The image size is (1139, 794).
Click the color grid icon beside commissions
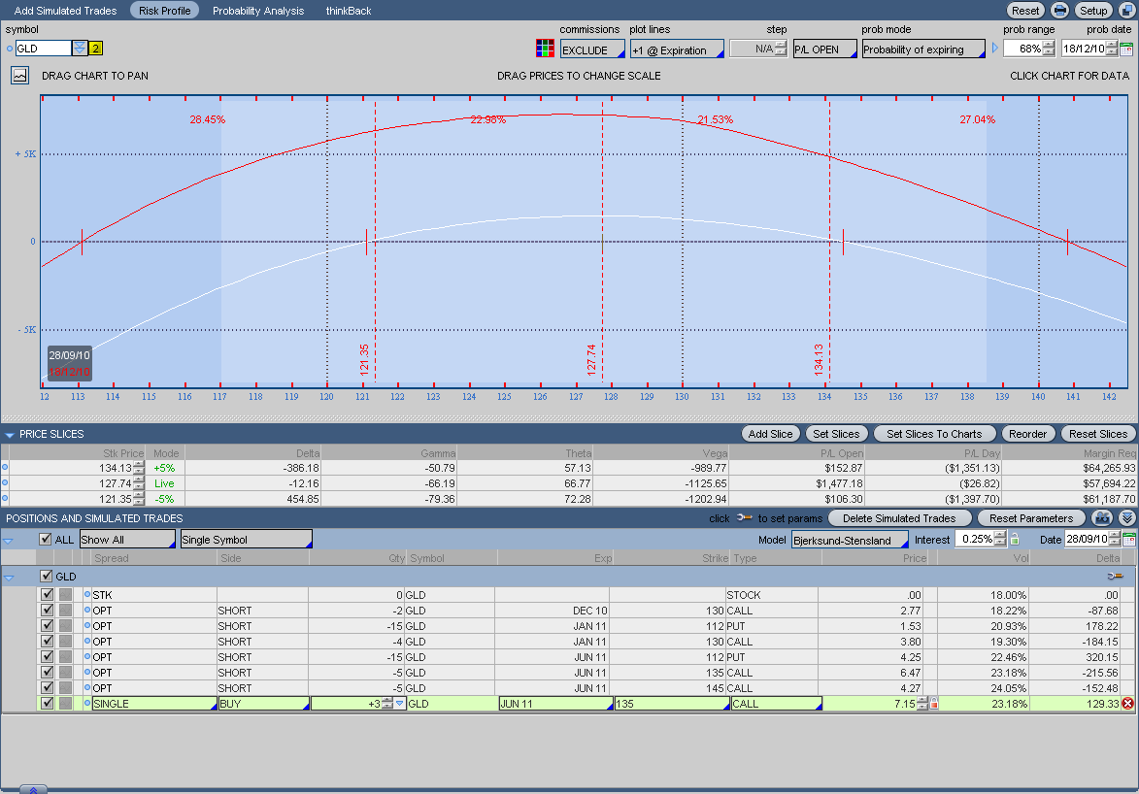click(545, 49)
